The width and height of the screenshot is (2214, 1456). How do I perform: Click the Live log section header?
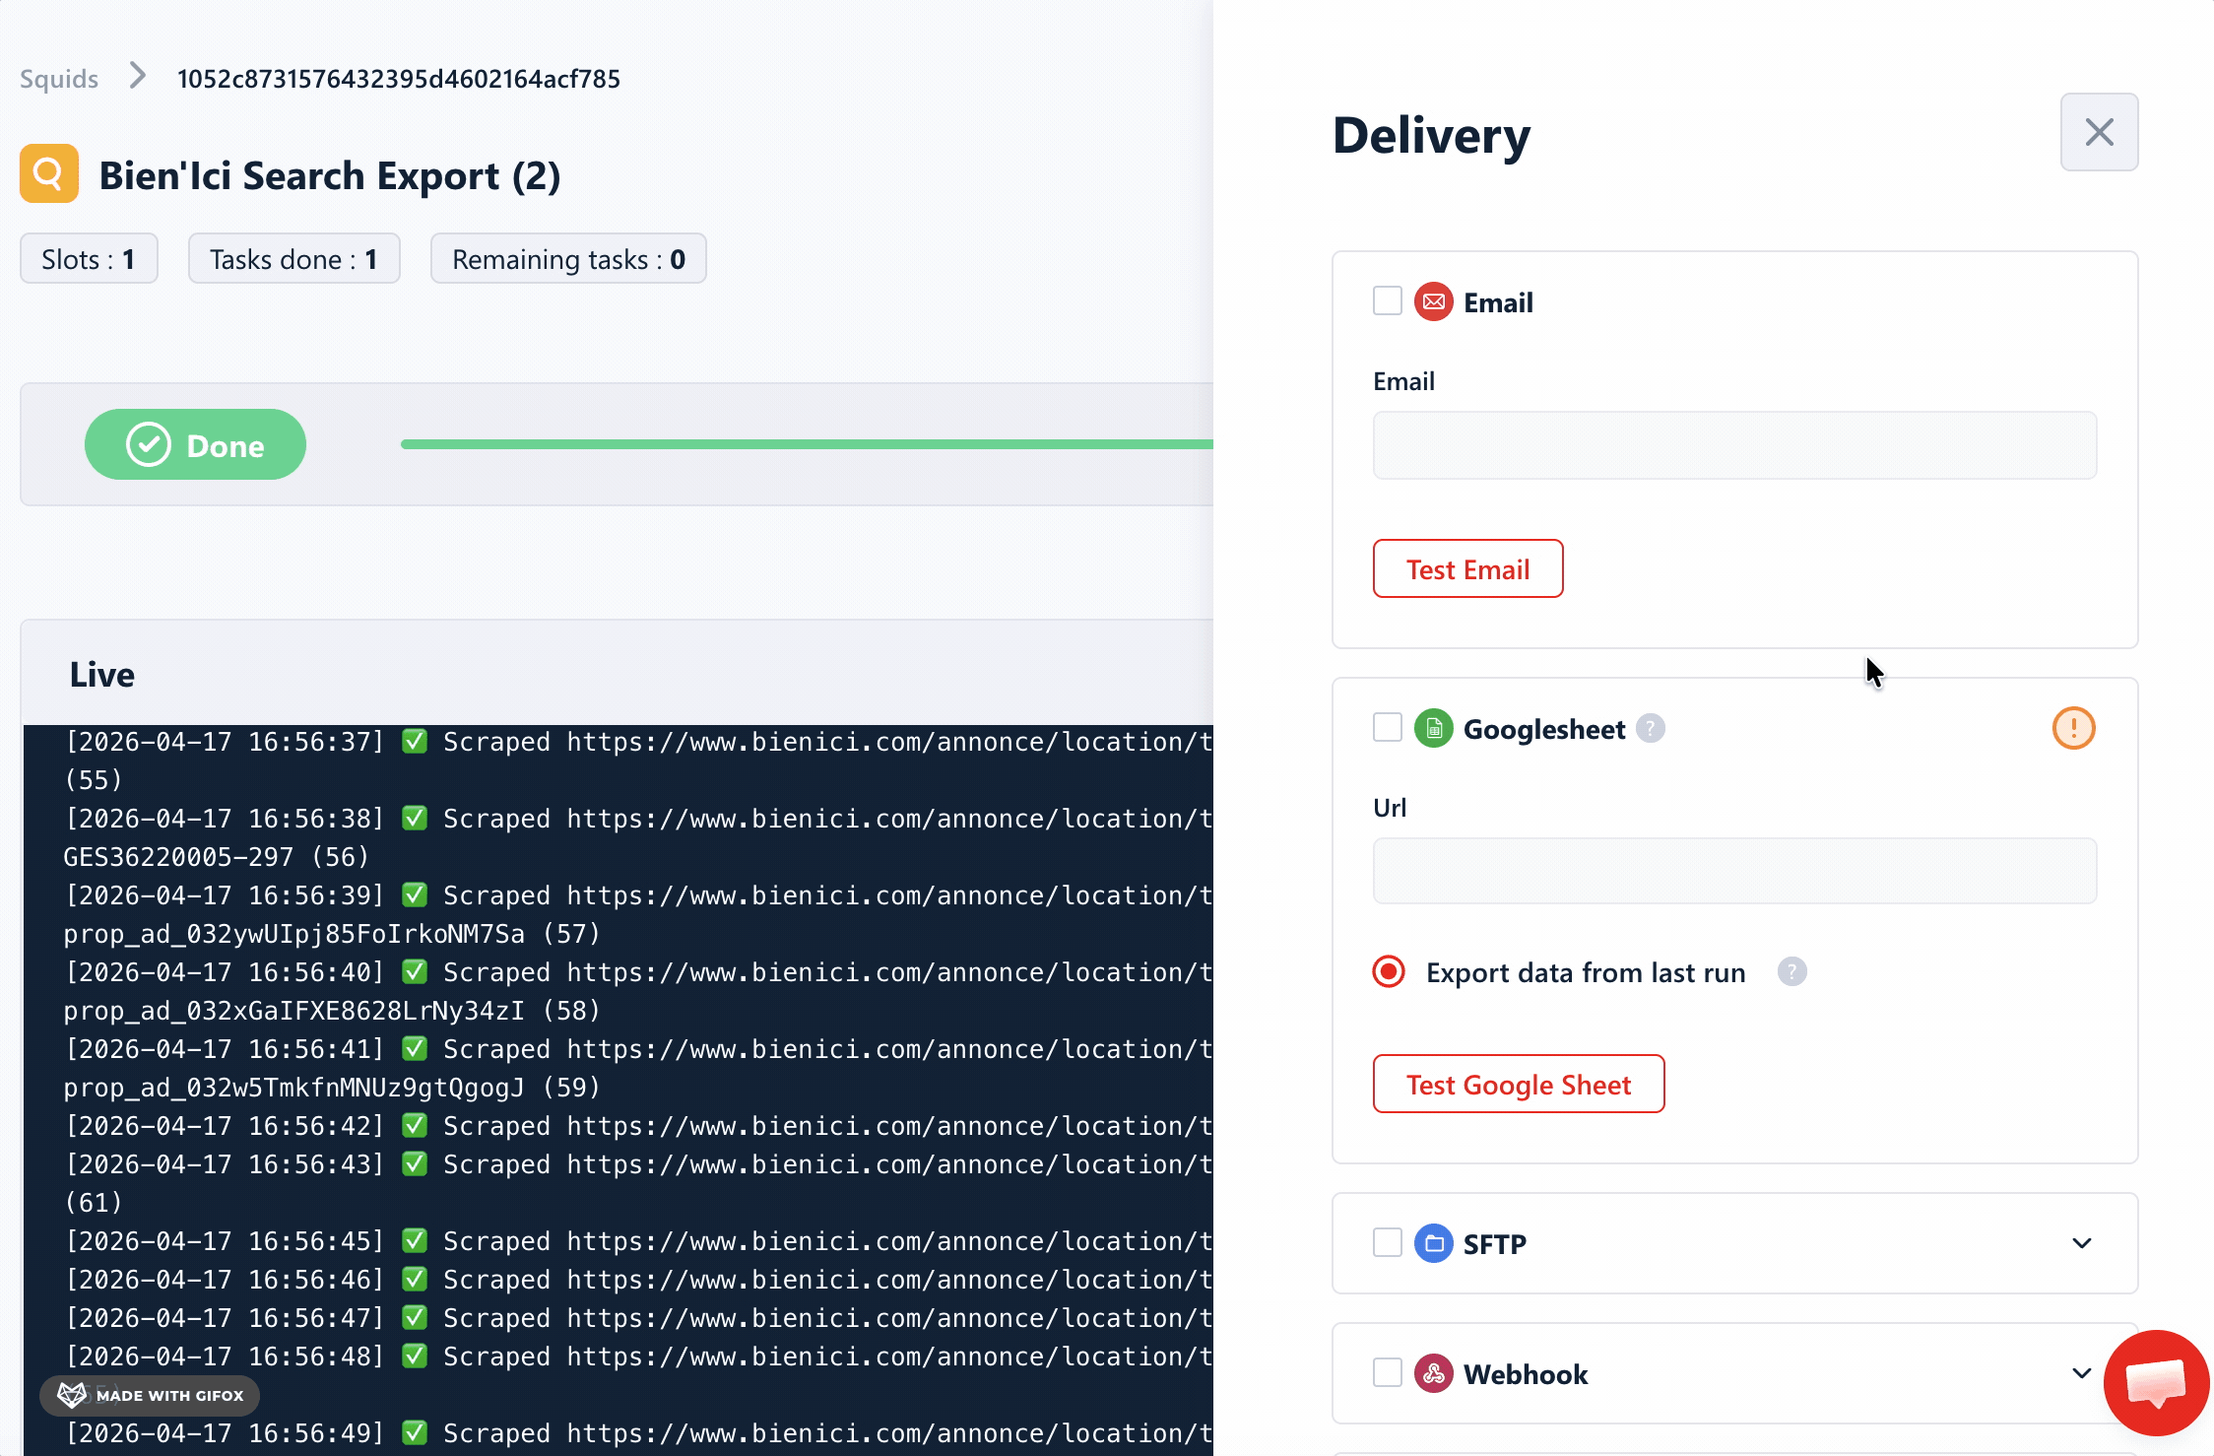click(101, 674)
